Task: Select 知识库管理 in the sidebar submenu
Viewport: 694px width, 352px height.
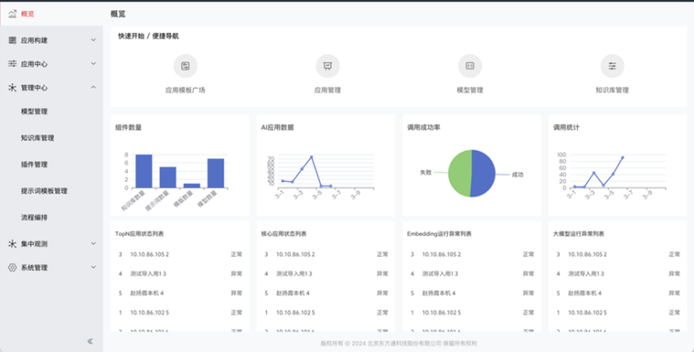Action: click(x=37, y=138)
